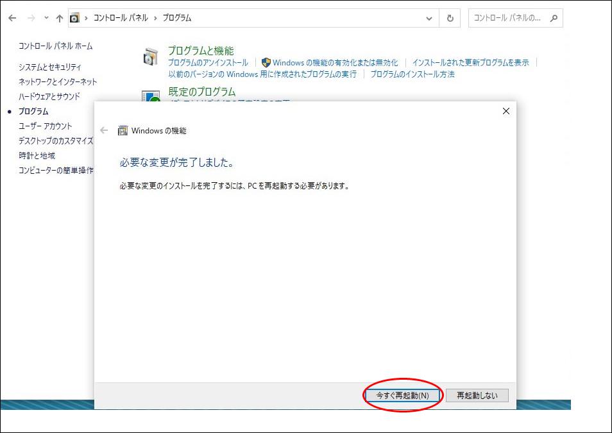
Task: Click the shield icon beside Windows の機能
Action: [266, 62]
